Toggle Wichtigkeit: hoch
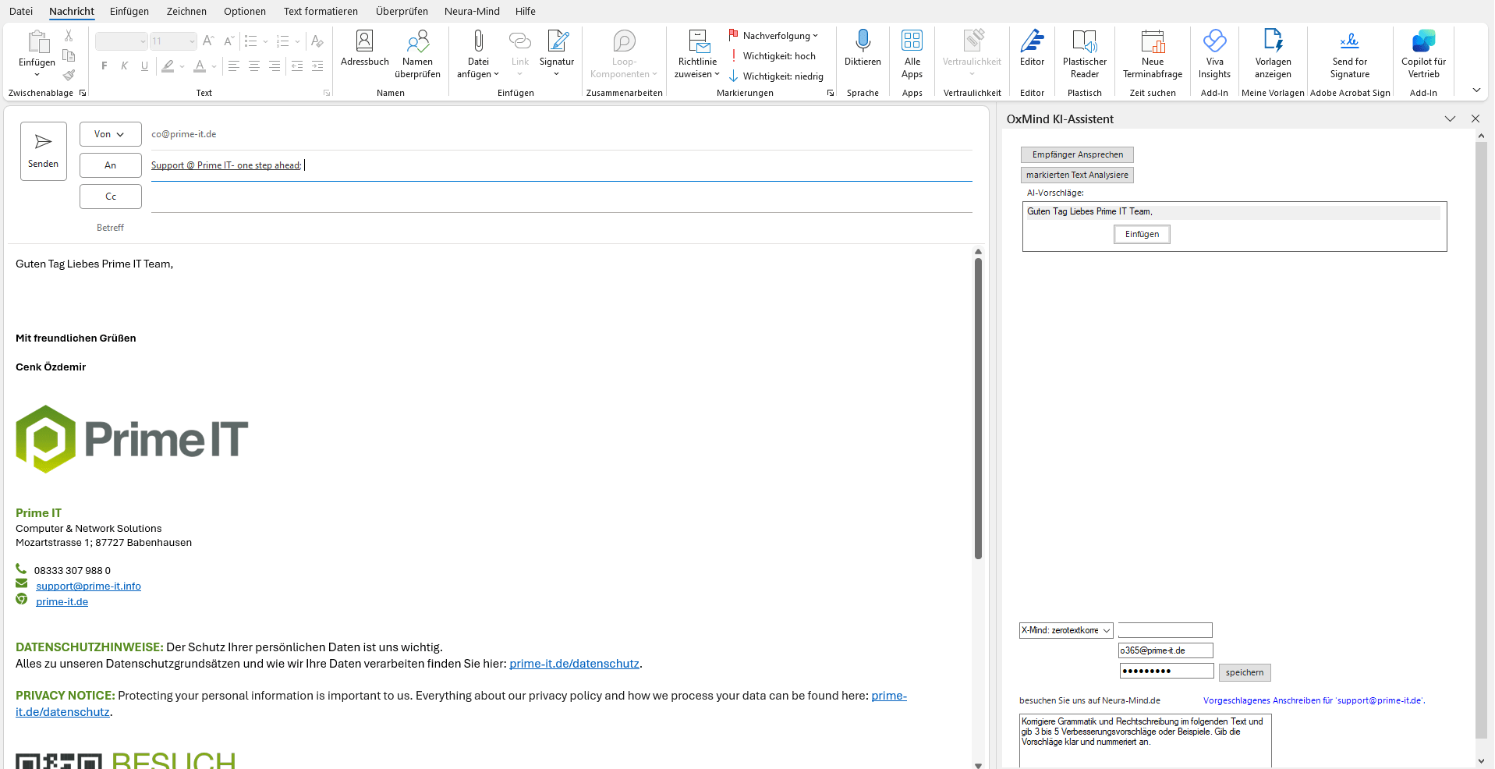 pyautogui.click(x=773, y=56)
